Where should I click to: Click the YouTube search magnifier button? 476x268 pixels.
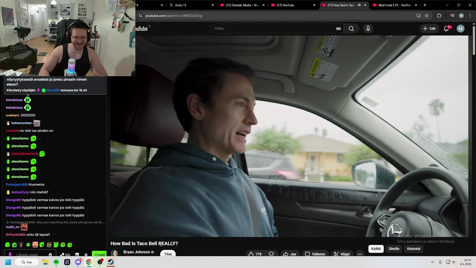coord(351,29)
